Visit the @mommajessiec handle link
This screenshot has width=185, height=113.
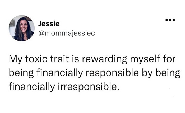point(66,33)
